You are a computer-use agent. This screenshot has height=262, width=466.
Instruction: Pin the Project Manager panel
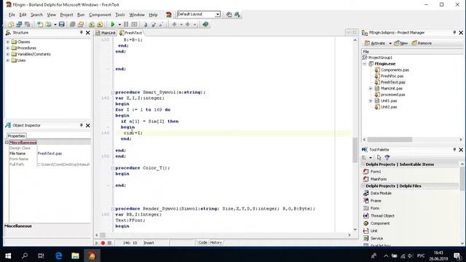[x=454, y=33]
